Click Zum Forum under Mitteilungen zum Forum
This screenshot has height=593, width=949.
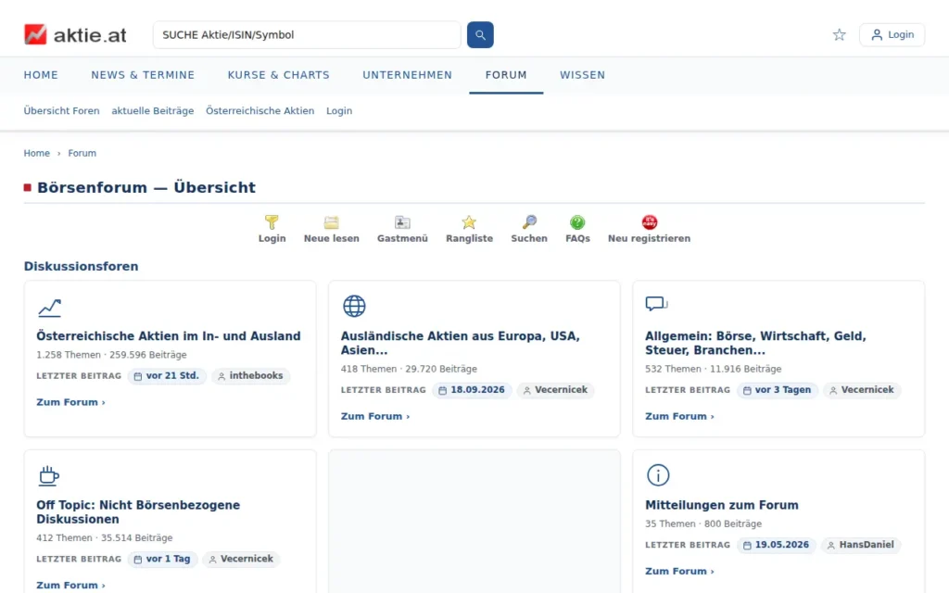point(679,571)
